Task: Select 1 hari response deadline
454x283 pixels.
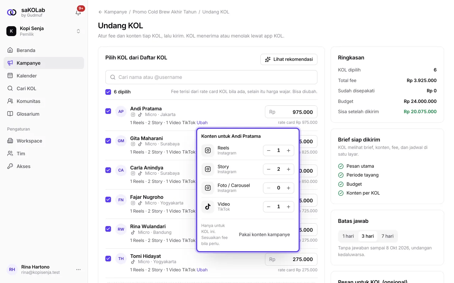Action: coord(348,236)
